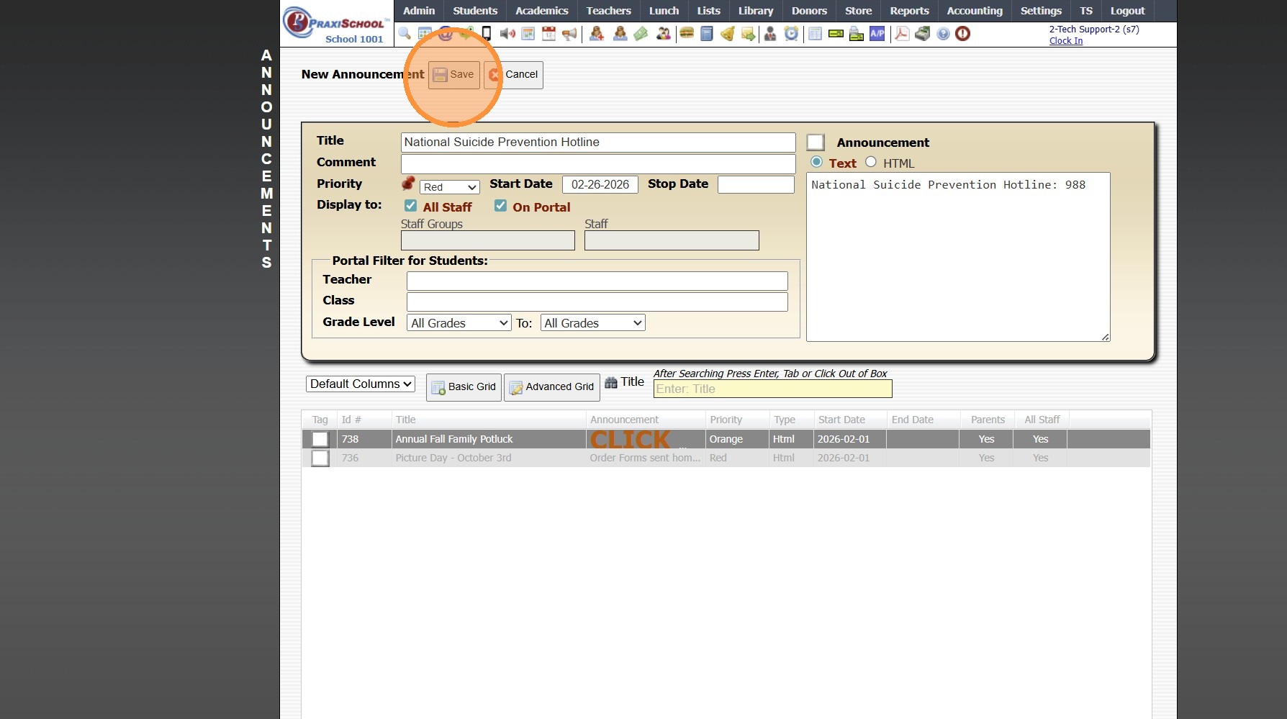
Task: Open the Students menu
Action: [475, 11]
